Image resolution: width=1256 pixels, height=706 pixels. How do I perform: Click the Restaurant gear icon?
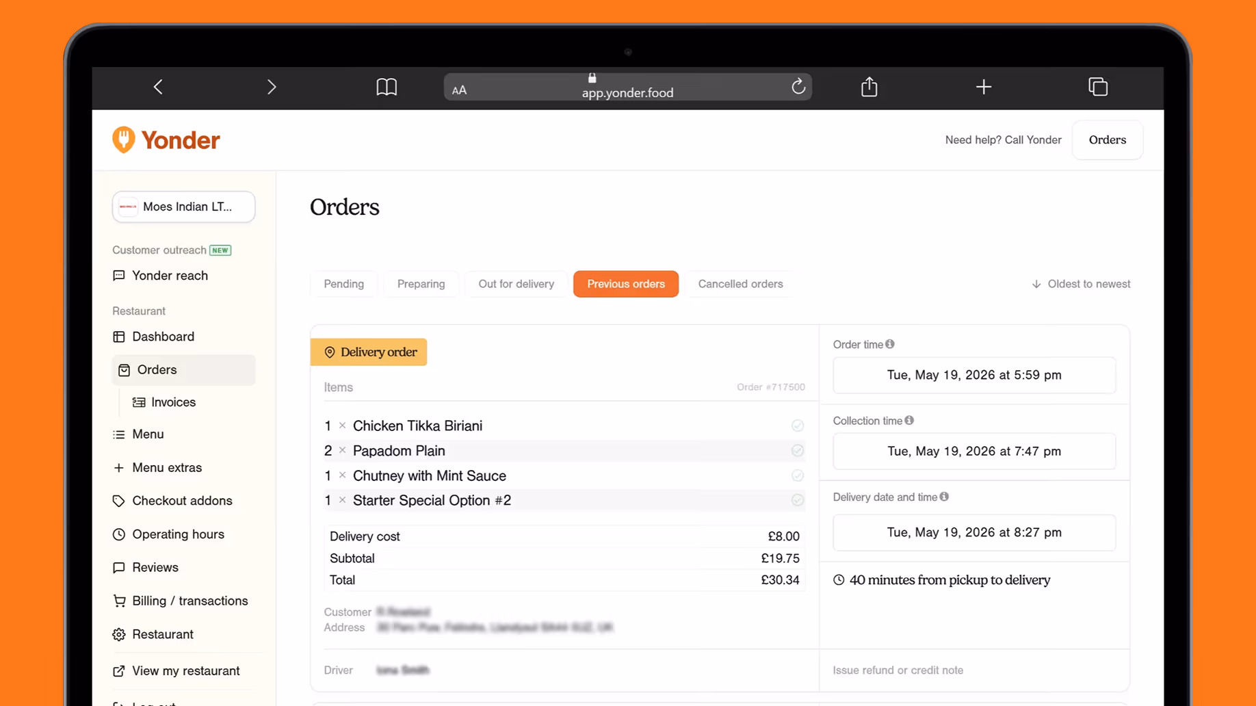click(119, 634)
